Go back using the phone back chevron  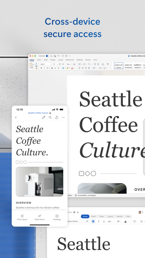[16, 117]
